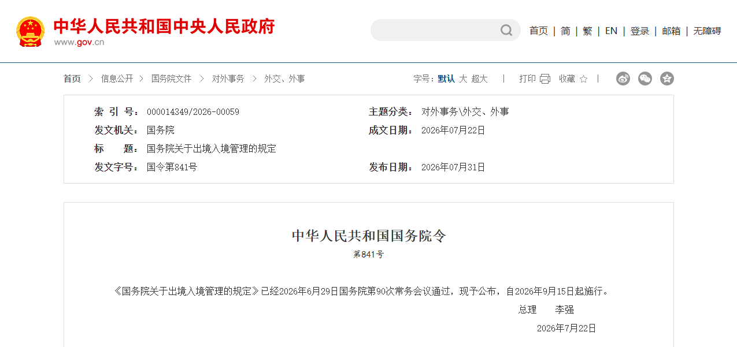Open the 外交、外事 breadcrumb item

284,79
